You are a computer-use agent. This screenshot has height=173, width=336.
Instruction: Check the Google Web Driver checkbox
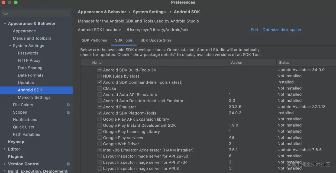pyautogui.click(x=100, y=144)
